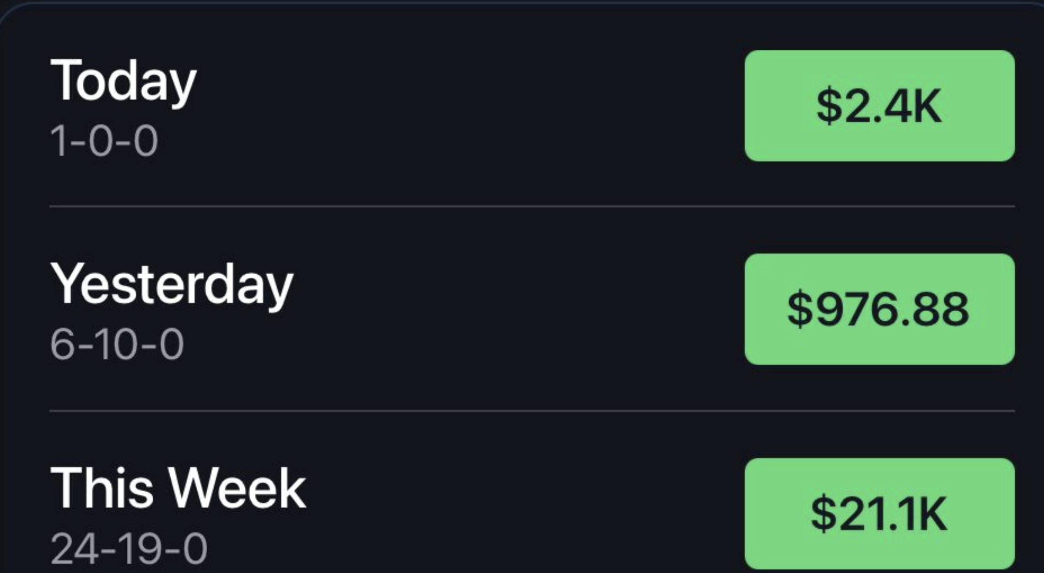
Task: Click the 24-19-0 record under This Week
Action: pos(129,548)
